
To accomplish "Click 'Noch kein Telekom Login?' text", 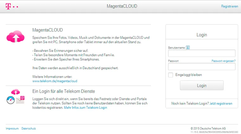I will click(x=190, y=104).
